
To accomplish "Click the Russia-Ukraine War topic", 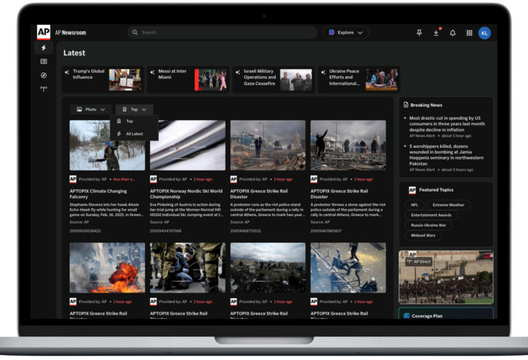I will click(x=428, y=225).
